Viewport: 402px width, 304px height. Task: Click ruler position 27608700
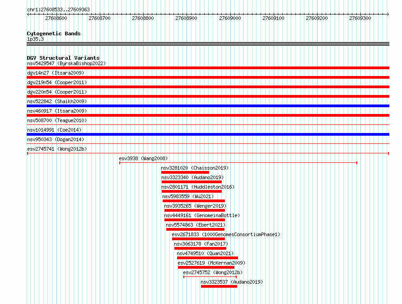[x=99, y=18]
